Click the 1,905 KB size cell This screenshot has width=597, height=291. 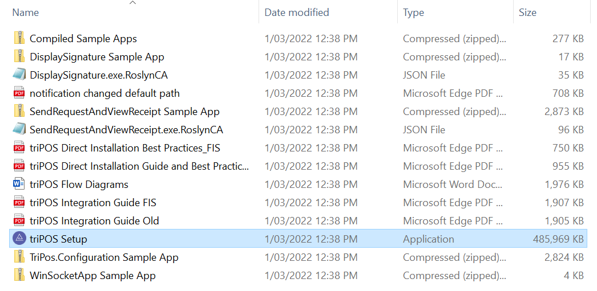pos(564,221)
